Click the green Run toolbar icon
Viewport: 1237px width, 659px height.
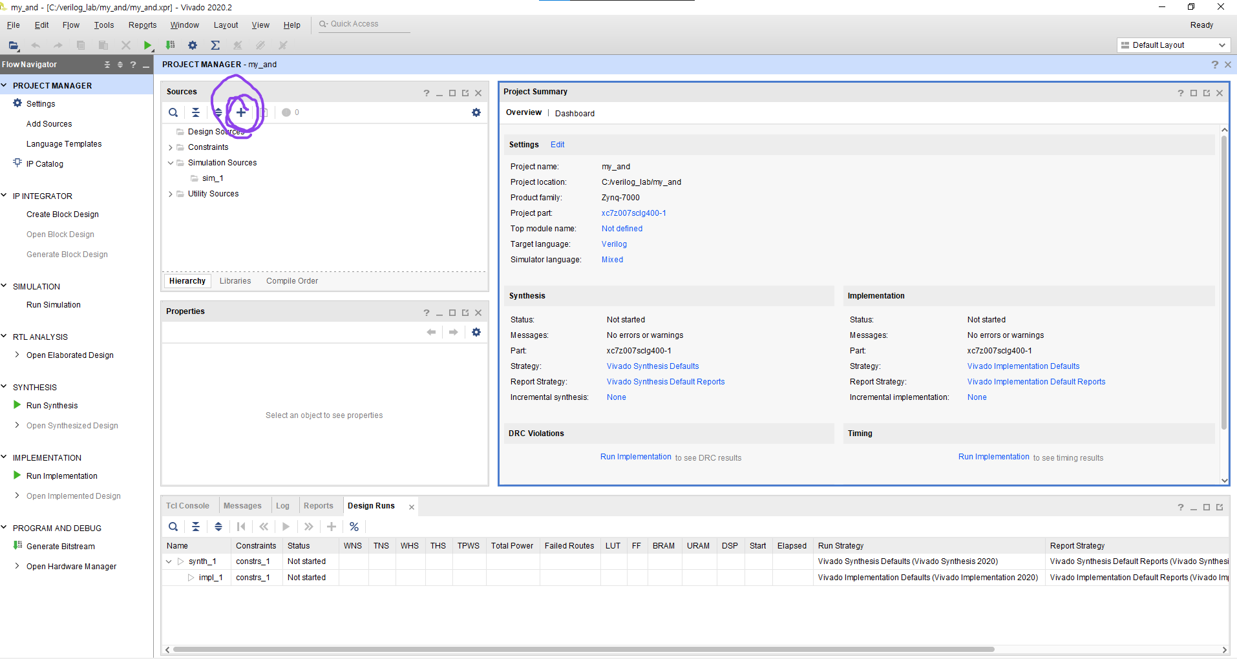click(x=148, y=45)
